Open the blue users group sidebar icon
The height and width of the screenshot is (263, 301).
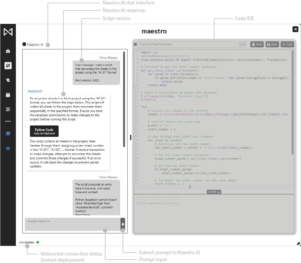point(8,148)
